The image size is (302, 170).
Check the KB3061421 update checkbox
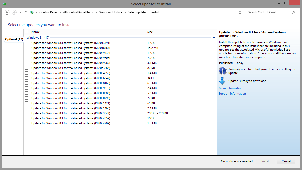(26, 103)
